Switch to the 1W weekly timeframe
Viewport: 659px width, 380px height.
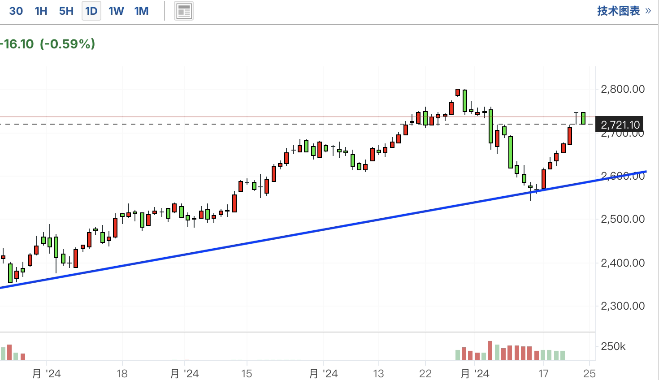(116, 11)
